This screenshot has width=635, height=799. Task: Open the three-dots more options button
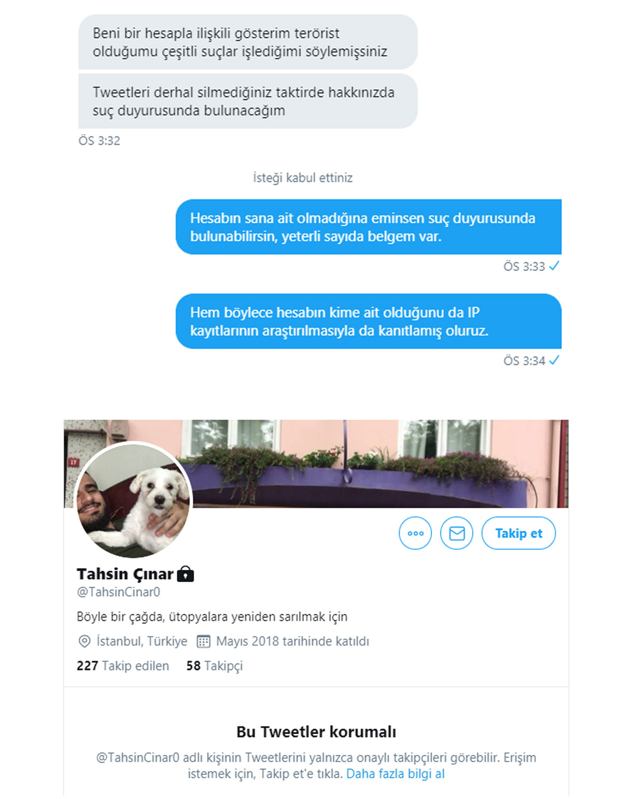[415, 533]
